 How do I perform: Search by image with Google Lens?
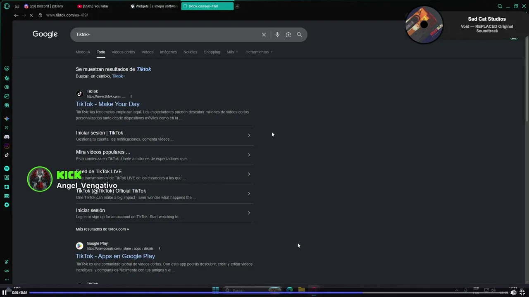288,35
